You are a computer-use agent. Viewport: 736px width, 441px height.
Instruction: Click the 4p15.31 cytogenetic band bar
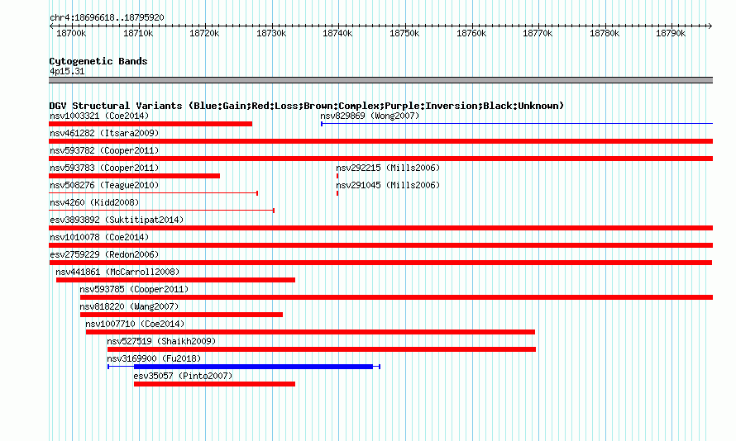coord(380,80)
